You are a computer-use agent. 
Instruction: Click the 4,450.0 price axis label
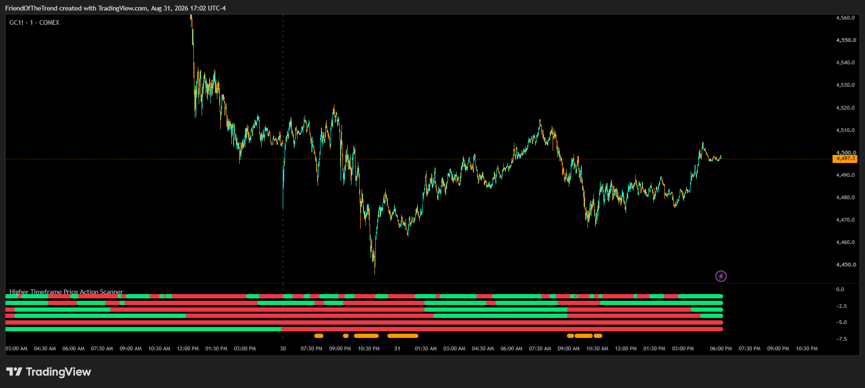click(845, 265)
